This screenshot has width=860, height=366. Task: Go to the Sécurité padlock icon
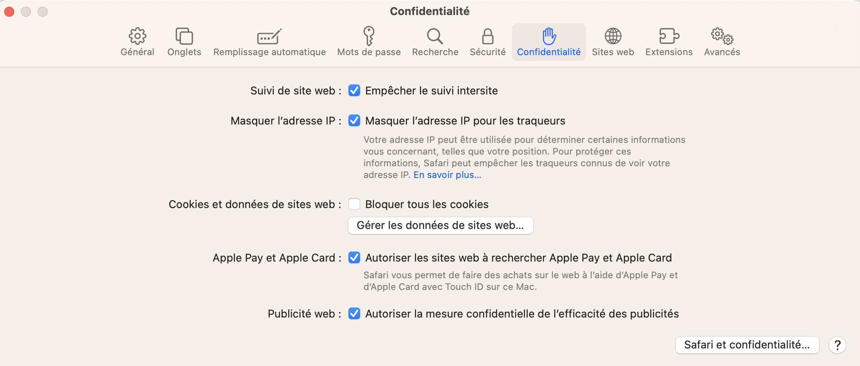(488, 37)
